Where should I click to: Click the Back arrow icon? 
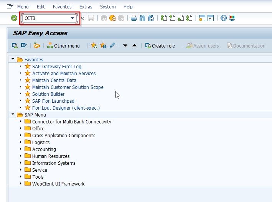click(104, 18)
